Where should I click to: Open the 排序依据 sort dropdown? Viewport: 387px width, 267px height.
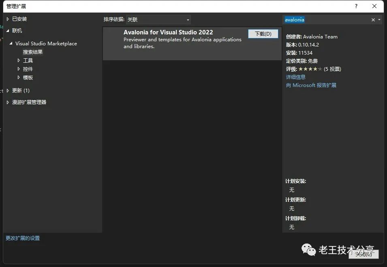[x=158, y=20]
